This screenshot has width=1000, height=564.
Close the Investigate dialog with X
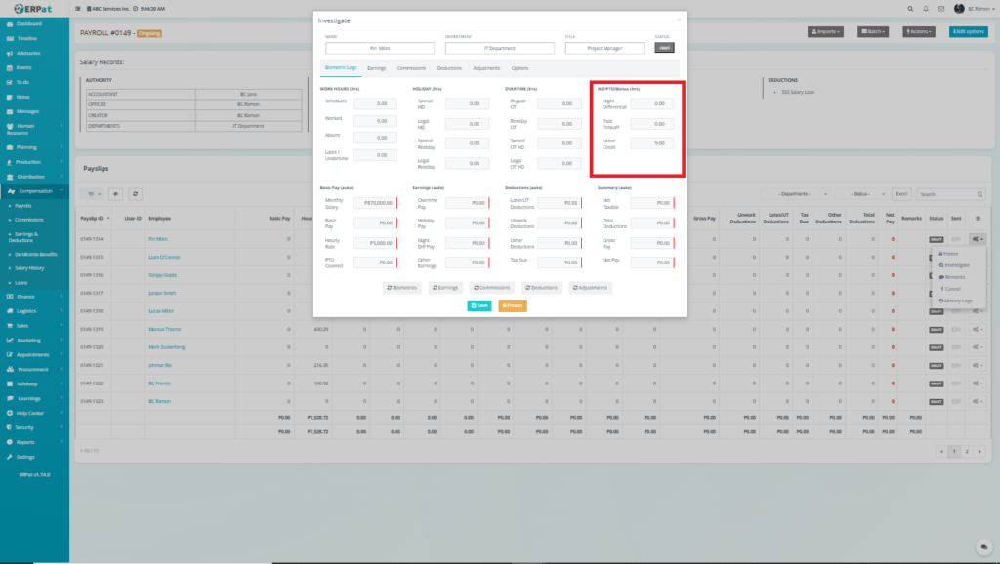click(679, 19)
